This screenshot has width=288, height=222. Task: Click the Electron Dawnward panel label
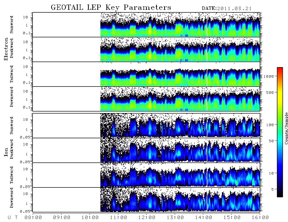coord(12,97)
